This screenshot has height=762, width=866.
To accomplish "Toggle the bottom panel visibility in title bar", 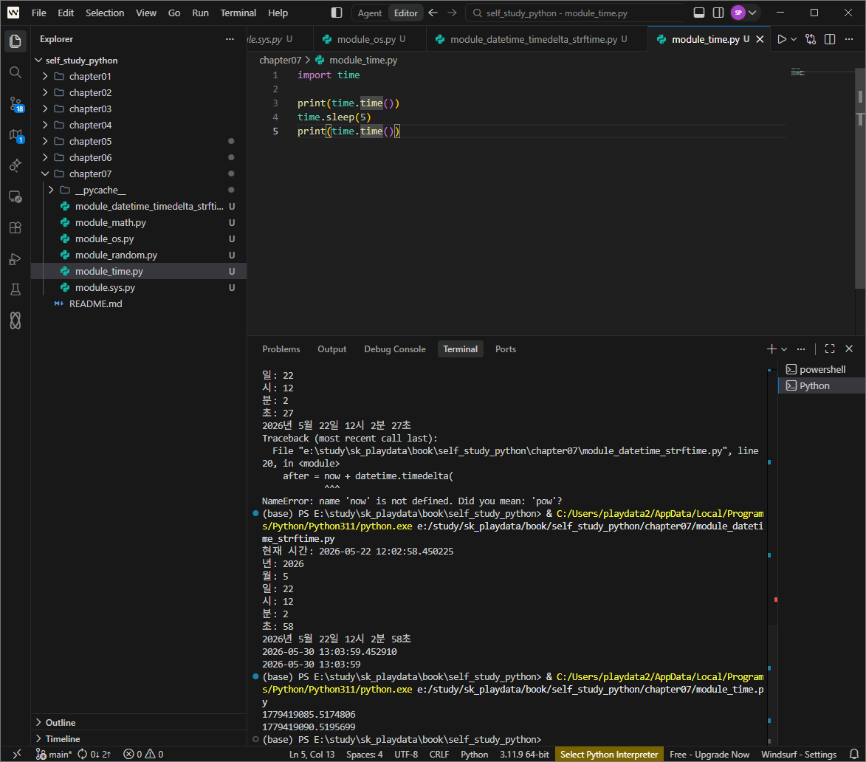I will click(x=698, y=13).
